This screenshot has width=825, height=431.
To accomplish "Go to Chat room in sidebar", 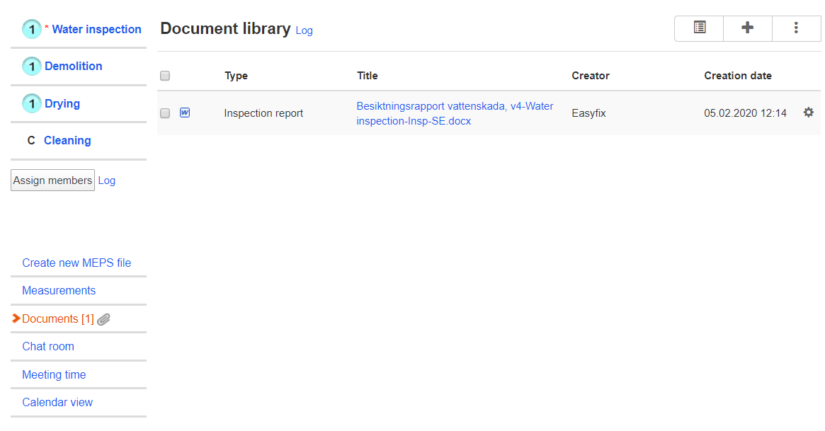I will pos(48,347).
